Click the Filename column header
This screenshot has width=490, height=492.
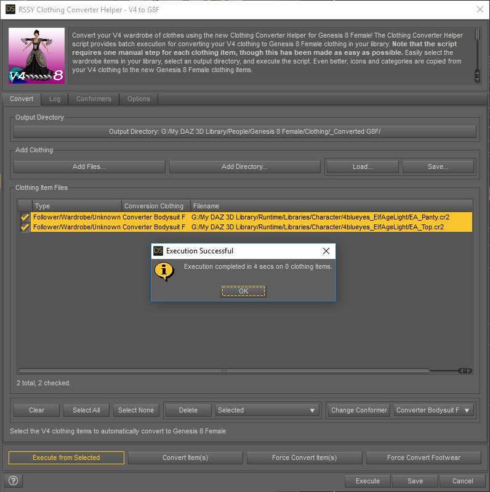[x=331, y=206]
